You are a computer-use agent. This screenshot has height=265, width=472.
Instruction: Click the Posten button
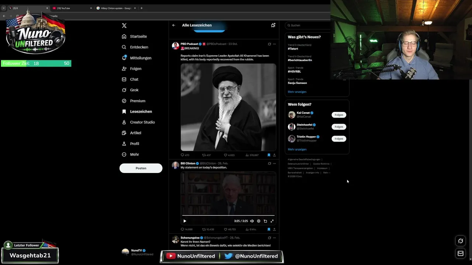pos(141,168)
